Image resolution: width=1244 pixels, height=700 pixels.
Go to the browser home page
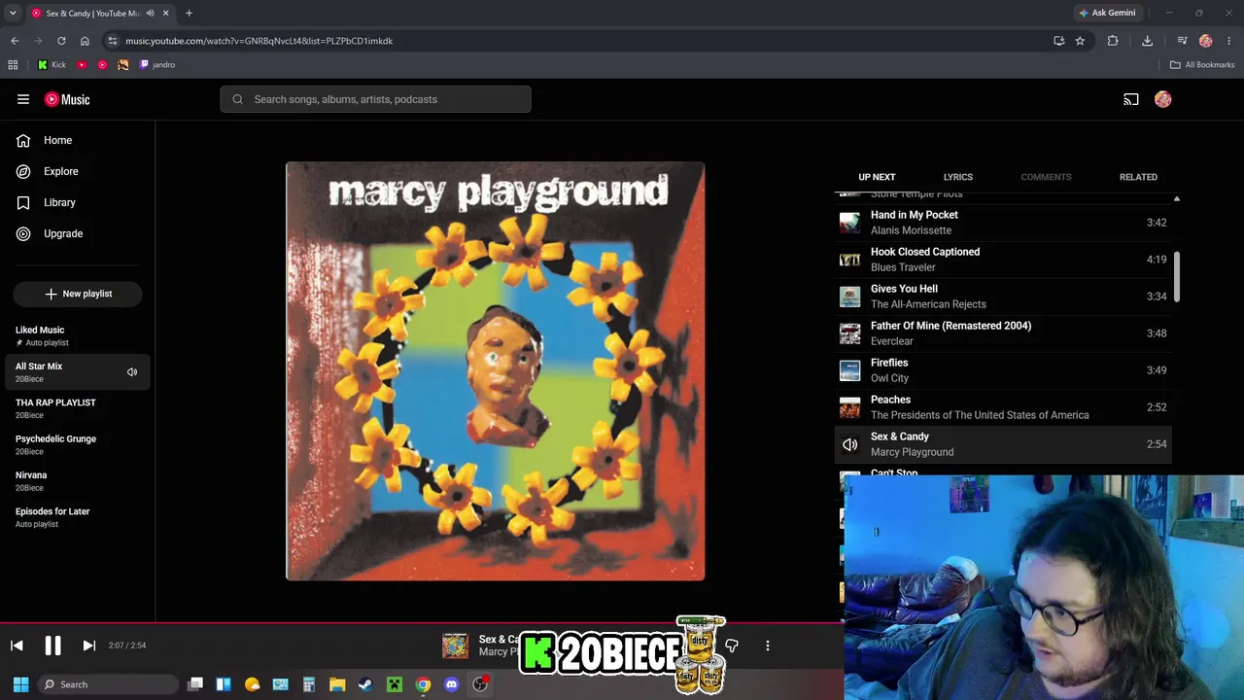point(85,41)
